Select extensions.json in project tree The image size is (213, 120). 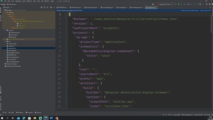[x=14, y=33]
